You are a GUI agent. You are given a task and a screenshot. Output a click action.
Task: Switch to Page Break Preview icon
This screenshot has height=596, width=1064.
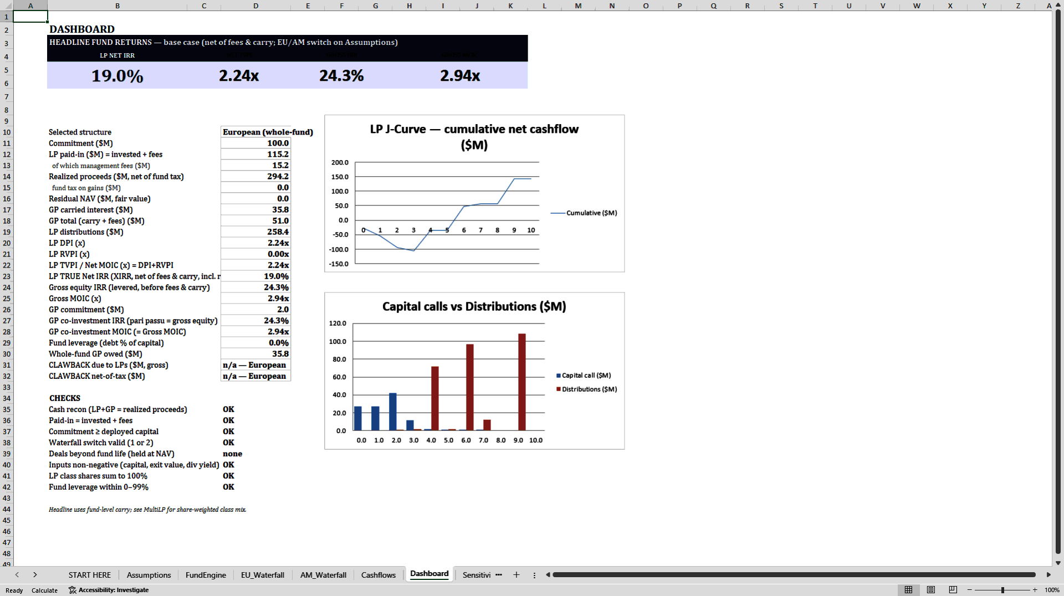(x=953, y=590)
